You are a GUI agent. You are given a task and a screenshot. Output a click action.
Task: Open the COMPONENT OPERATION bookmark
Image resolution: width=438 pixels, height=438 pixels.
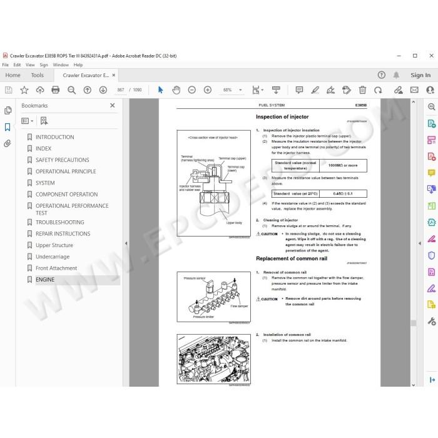click(x=66, y=195)
